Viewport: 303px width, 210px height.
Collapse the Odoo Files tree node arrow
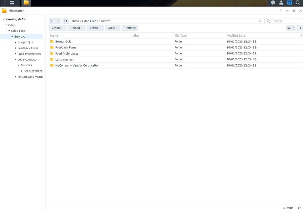pyautogui.click(x=9, y=31)
